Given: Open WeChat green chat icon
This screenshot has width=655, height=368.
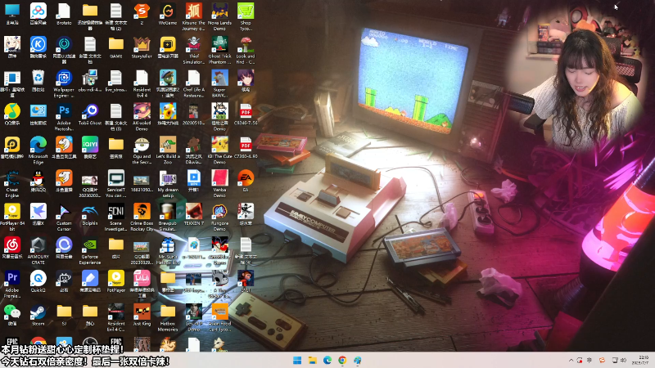Looking at the screenshot, I should (12, 314).
